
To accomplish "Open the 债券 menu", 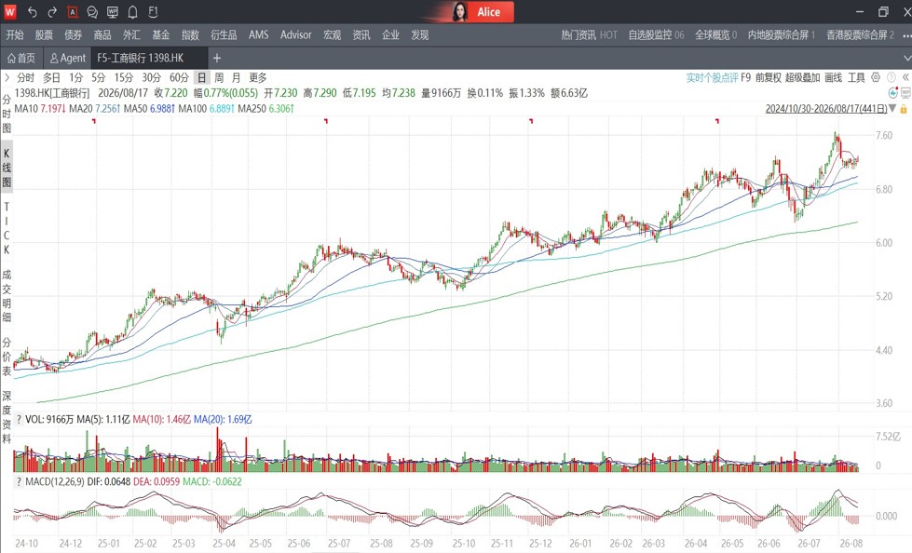I will coord(73,34).
